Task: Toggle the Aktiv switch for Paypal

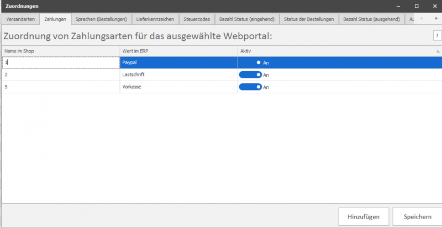Action: tap(250, 63)
